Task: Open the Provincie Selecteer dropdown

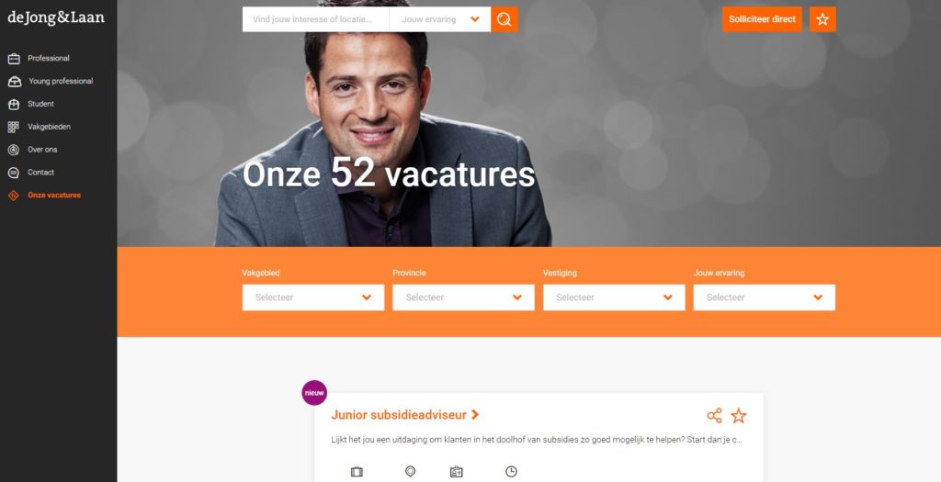Action: (x=463, y=297)
